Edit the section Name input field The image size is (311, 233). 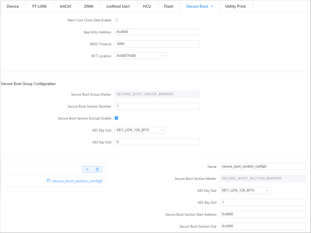(x=262, y=166)
